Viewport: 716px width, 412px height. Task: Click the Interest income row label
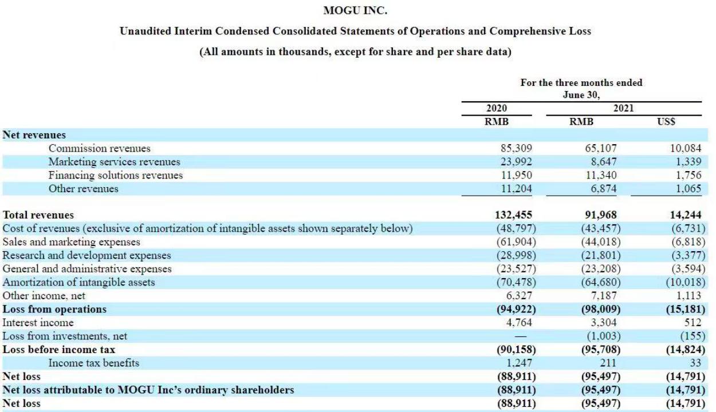coord(38,323)
